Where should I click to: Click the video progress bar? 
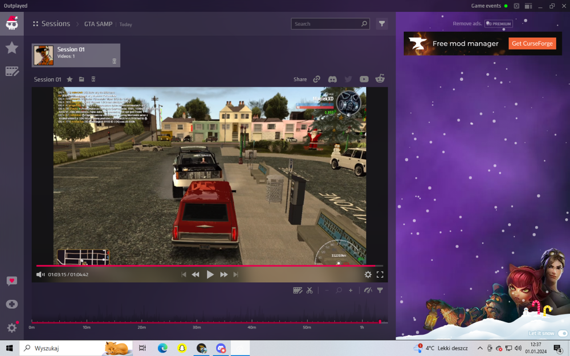209,266
